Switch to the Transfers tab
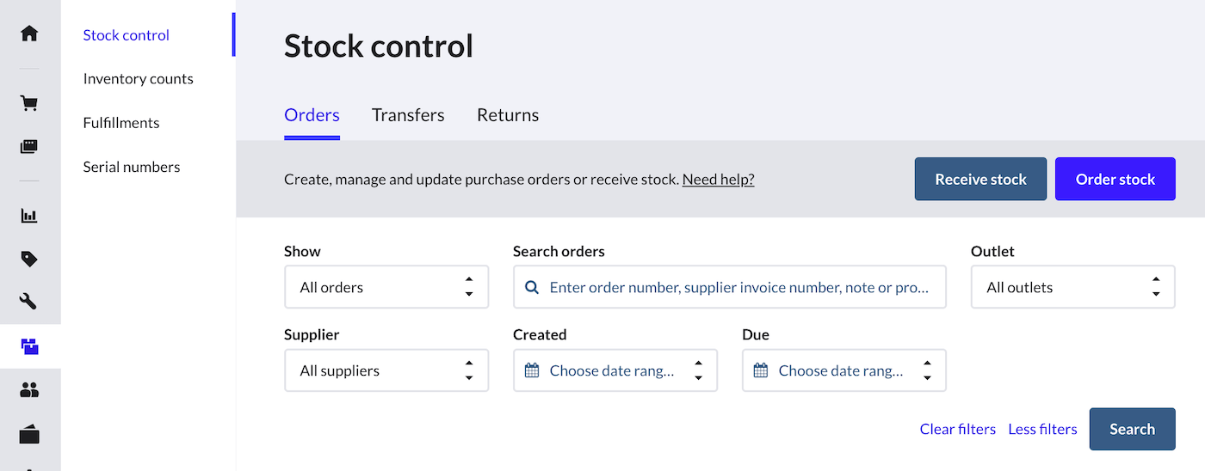Image resolution: width=1205 pixels, height=471 pixels. [408, 115]
